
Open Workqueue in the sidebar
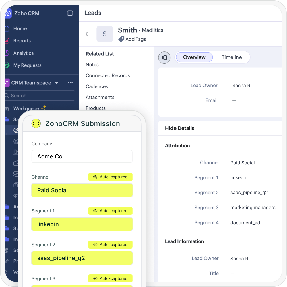point(26,108)
